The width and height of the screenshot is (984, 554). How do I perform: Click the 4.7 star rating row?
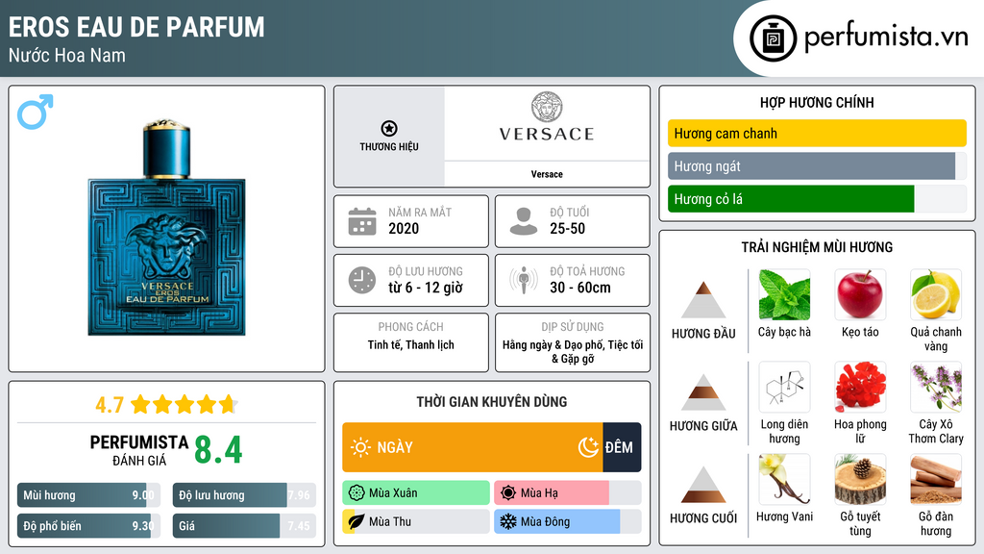click(x=166, y=404)
